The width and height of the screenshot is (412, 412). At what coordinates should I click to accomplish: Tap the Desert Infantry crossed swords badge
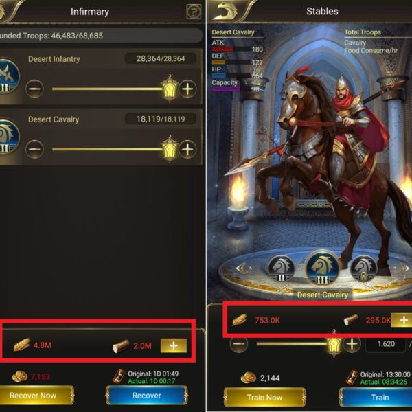point(9,77)
